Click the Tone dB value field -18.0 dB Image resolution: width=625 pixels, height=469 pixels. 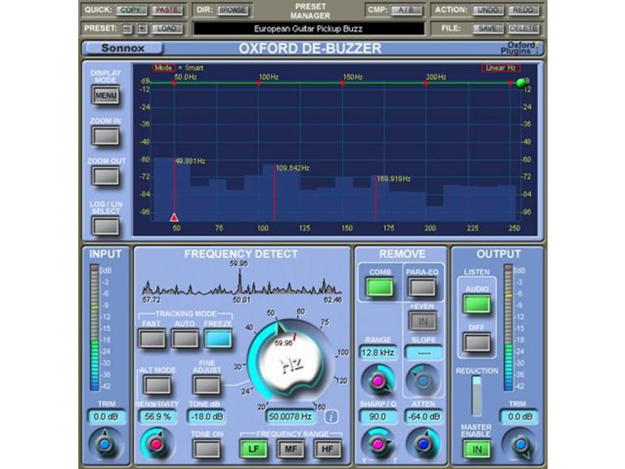tap(206, 417)
